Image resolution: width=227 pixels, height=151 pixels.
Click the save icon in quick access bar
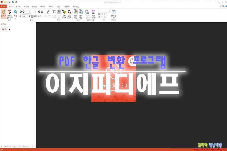[x=7, y=2]
